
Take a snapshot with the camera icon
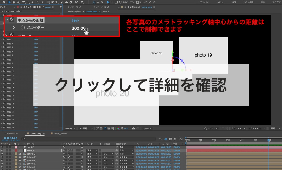pos(133,128)
